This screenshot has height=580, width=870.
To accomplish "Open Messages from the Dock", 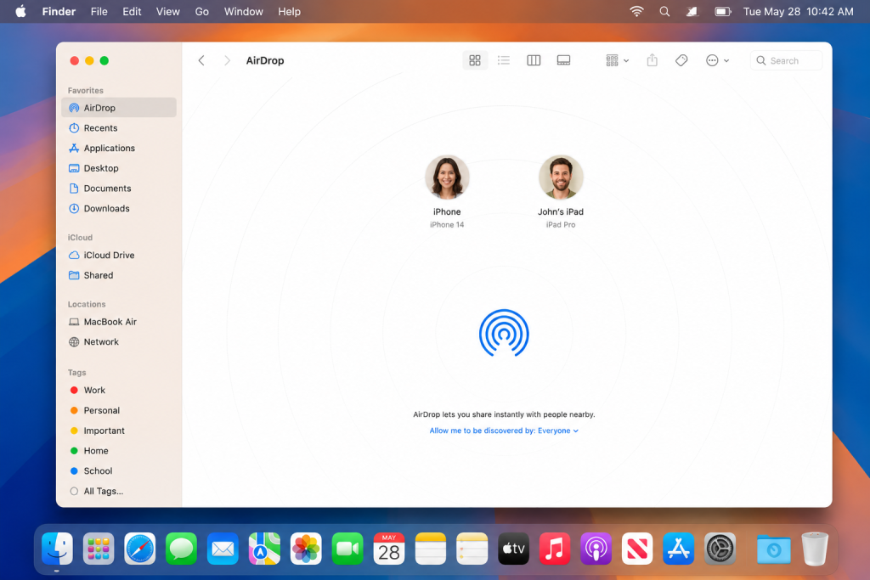I will [182, 549].
